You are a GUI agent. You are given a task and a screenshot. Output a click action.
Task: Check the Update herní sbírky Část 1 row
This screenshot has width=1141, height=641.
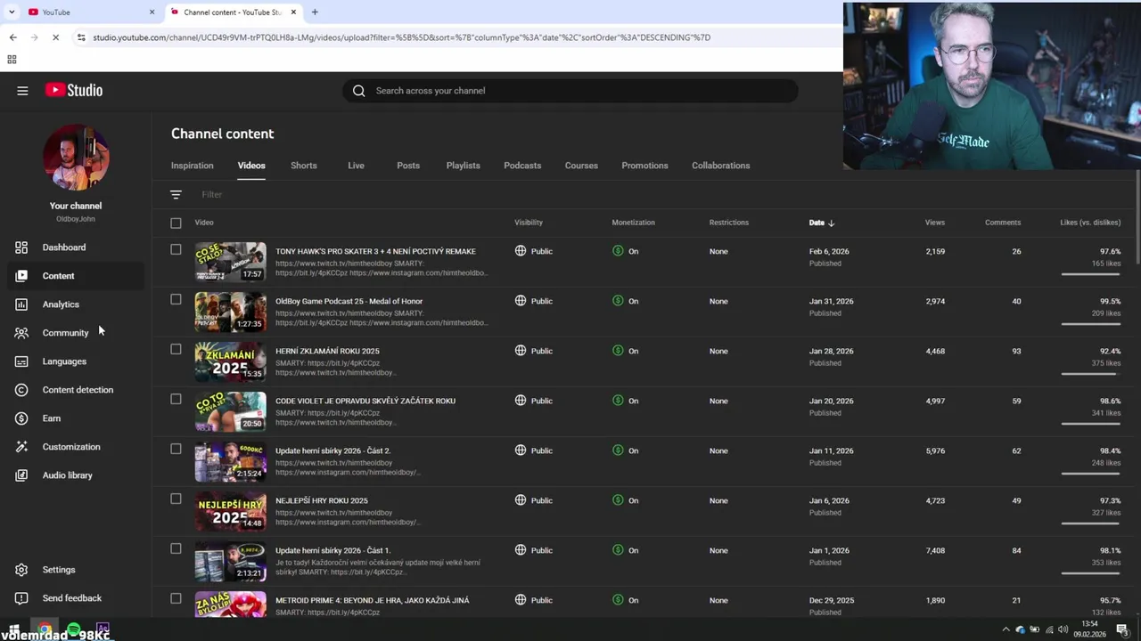(x=176, y=549)
